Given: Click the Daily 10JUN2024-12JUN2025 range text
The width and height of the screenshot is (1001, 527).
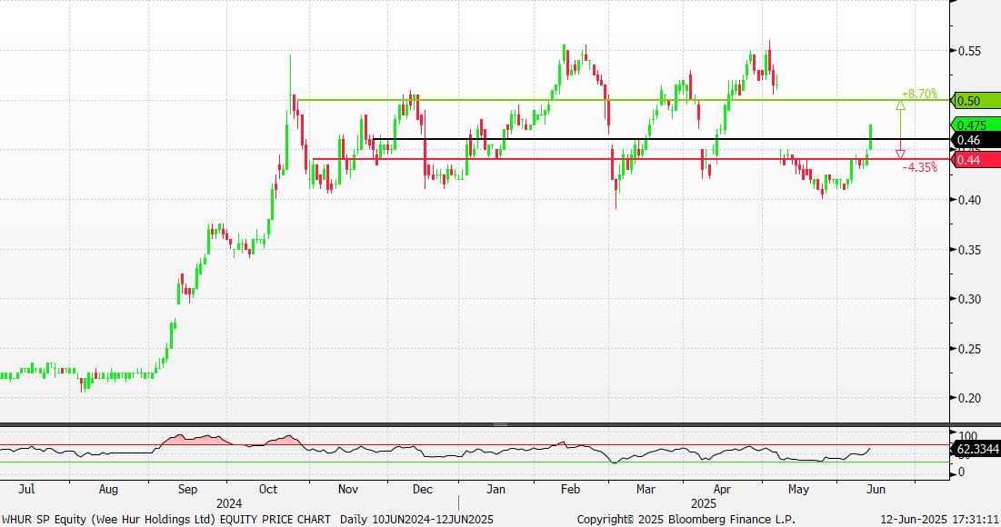Looking at the screenshot, I should pos(417,520).
